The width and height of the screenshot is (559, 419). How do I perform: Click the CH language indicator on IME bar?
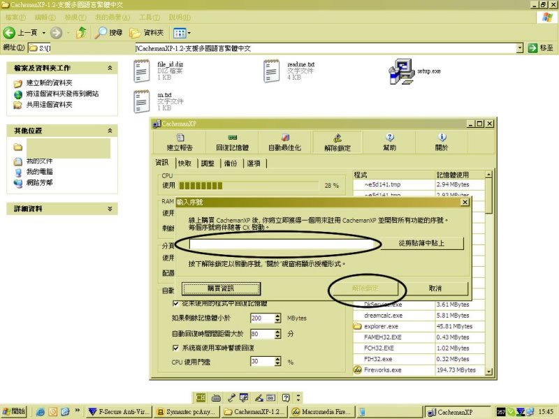(201, 397)
